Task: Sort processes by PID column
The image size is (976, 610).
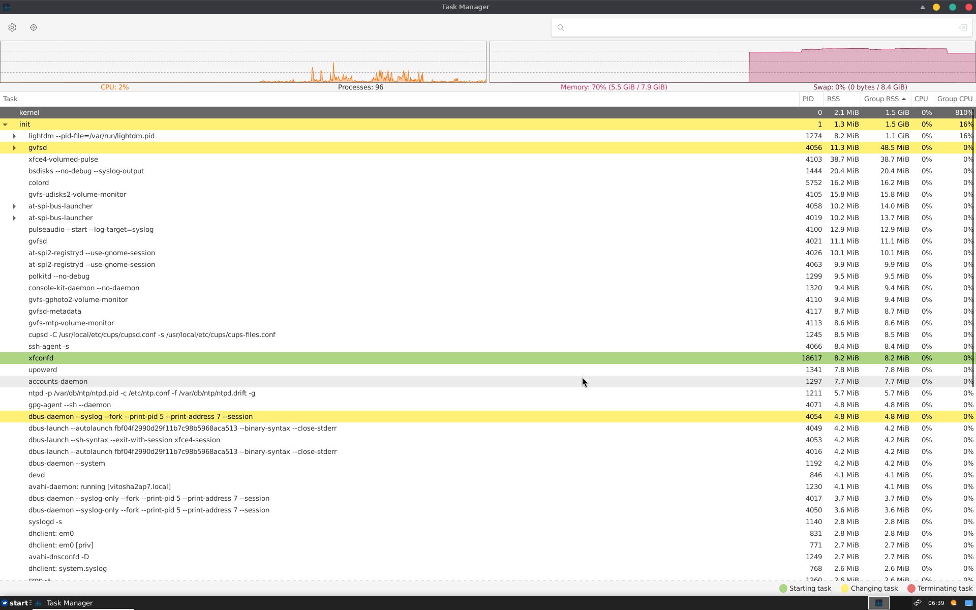Action: [808, 99]
